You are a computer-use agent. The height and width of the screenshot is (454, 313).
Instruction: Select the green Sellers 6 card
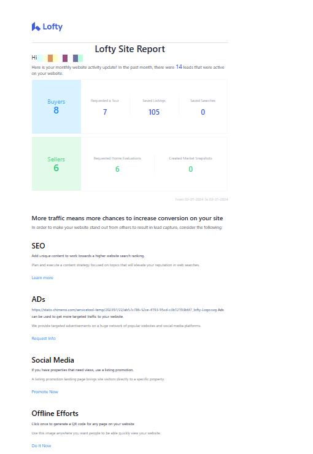coord(56,164)
